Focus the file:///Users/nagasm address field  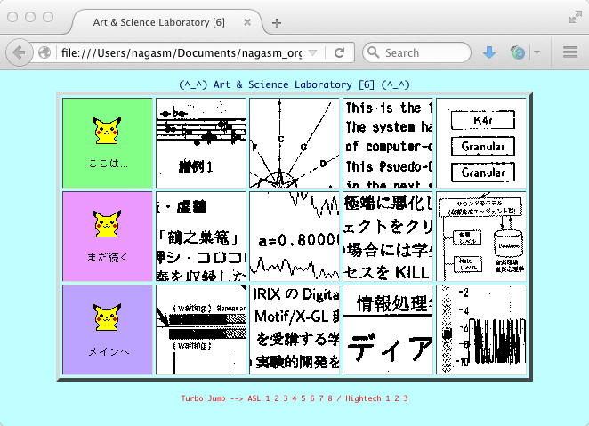(x=181, y=53)
